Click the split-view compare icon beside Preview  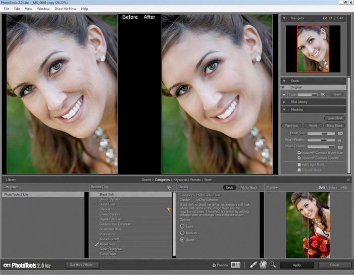click(235, 264)
